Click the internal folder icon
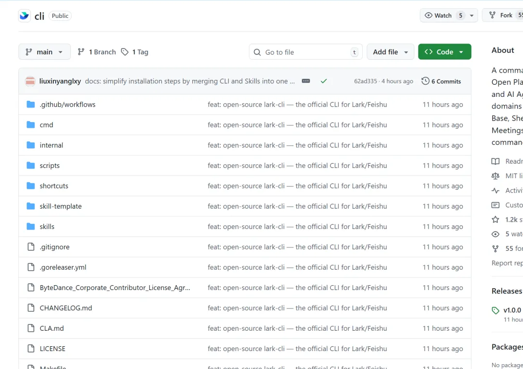The height and width of the screenshot is (369, 523). pos(31,145)
